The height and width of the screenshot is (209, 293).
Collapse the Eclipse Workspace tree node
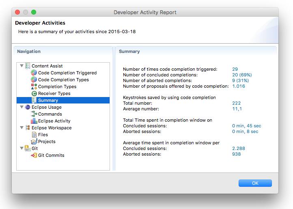click(22, 128)
